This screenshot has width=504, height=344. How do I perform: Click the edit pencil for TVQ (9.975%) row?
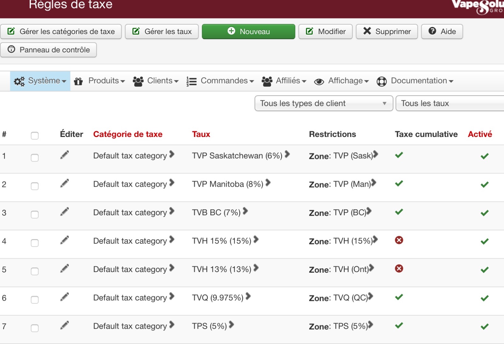click(x=64, y=297)
